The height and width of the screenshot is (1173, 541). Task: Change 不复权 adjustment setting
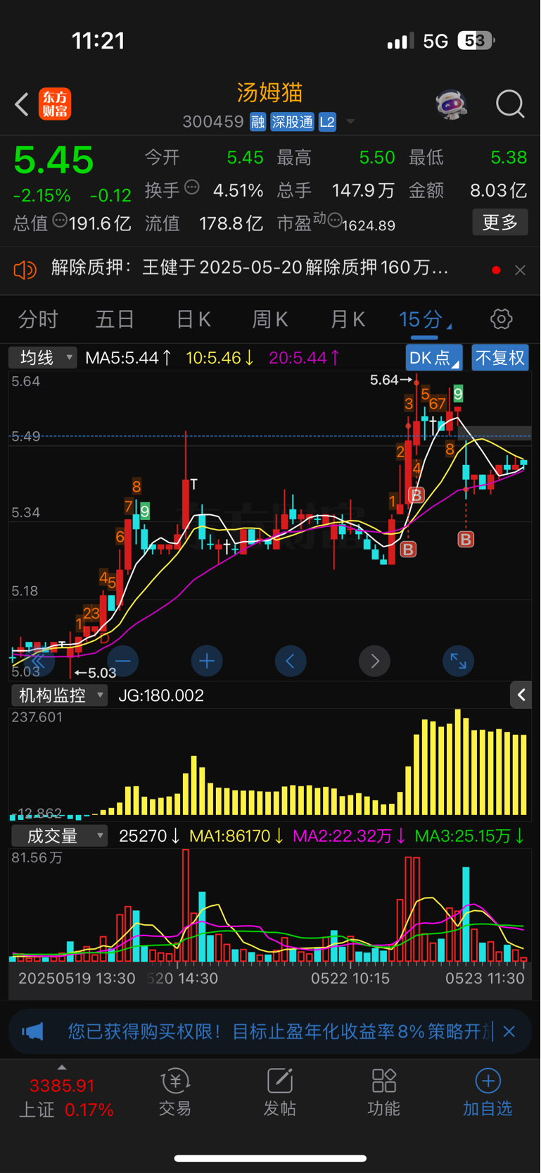500,358
